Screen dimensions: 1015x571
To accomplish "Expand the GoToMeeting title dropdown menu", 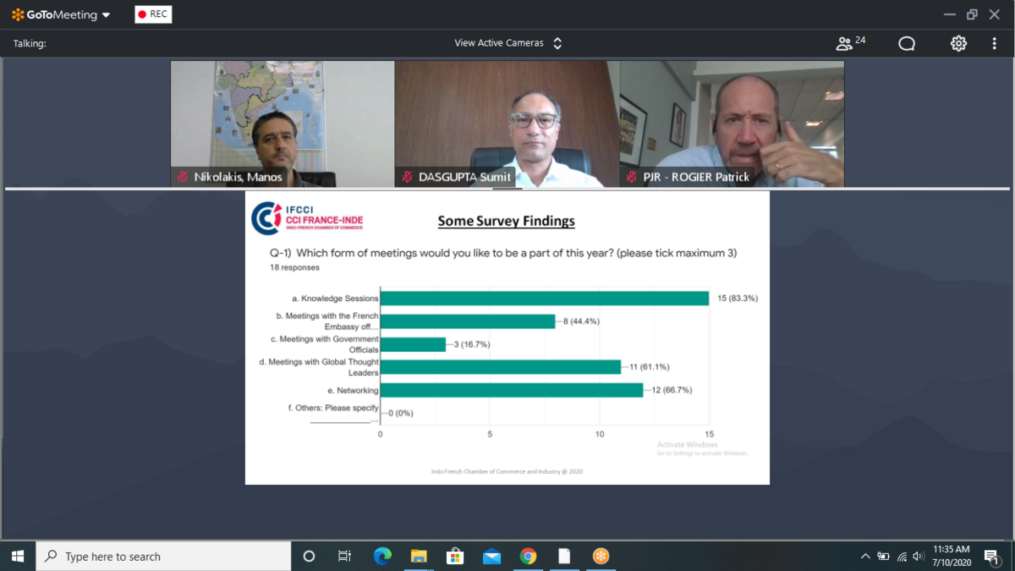I will click(x=105, y=15).
